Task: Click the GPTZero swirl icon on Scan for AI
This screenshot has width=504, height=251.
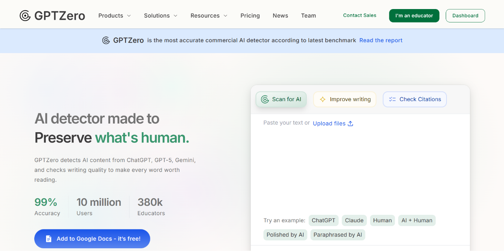Action: tap(265, 100)
